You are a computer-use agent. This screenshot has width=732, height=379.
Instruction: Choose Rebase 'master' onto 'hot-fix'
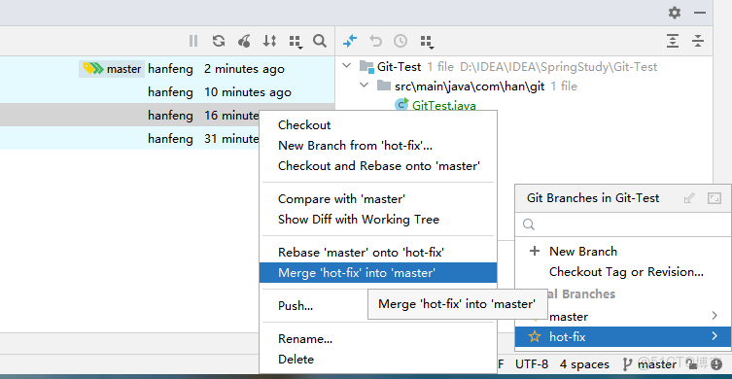click(x=378, y=253)
